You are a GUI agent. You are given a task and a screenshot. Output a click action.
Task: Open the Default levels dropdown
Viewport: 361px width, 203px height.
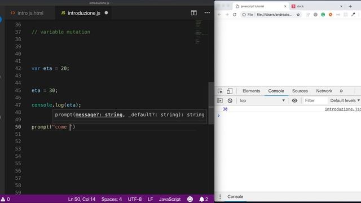(345, 100)
